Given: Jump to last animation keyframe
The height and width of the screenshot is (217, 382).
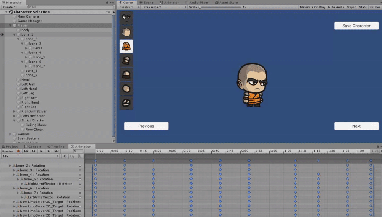Looking at the screenshot, I should (x=57, y=151).
